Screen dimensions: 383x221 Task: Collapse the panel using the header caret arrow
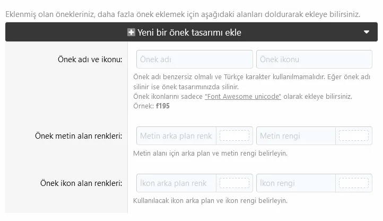pyautogui.click(x=366, y=32)
